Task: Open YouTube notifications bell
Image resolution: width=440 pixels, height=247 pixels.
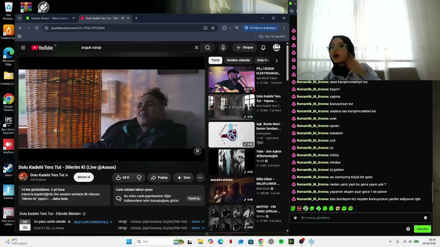Action: click(x=263, y=48)
